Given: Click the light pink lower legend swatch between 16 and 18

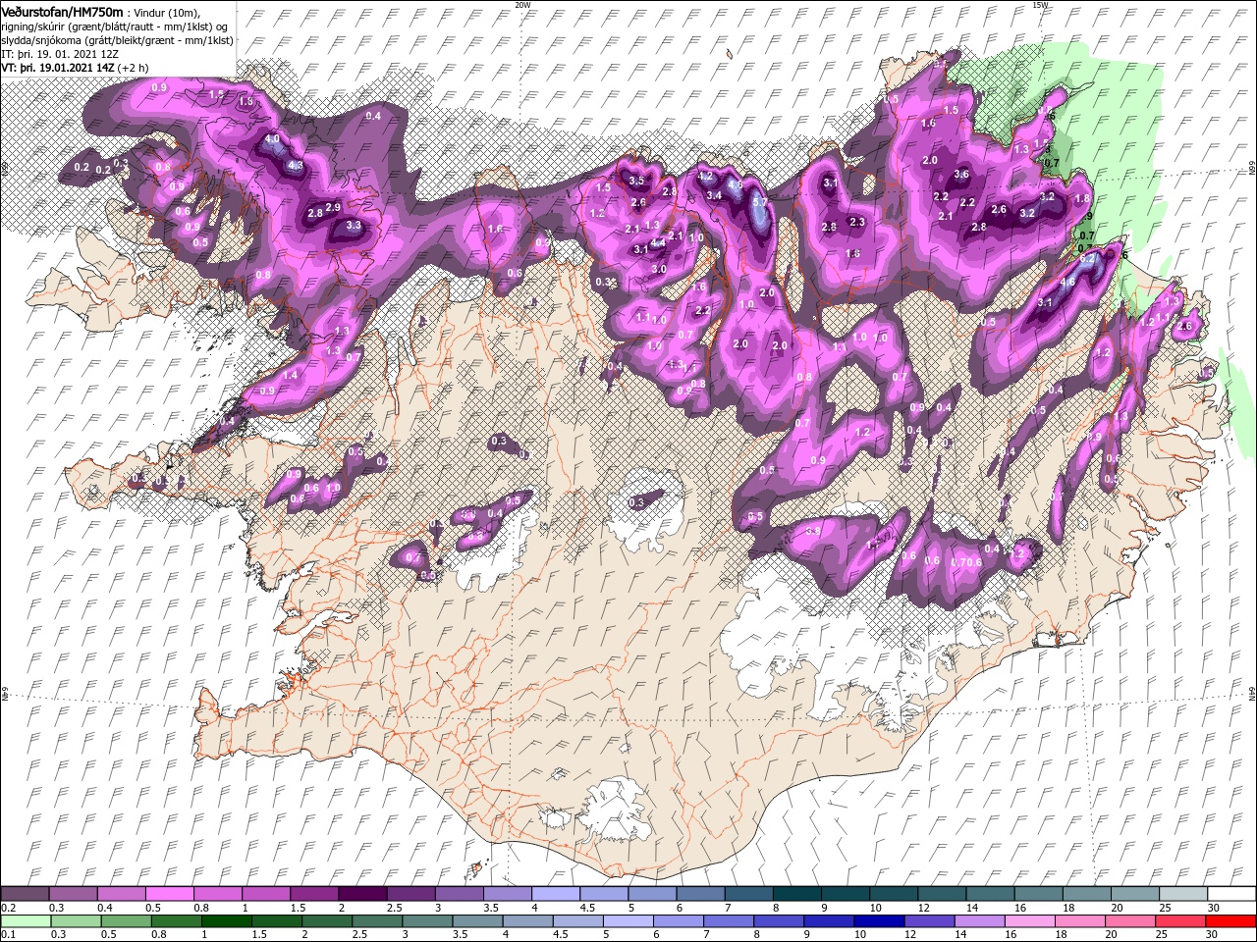Looking at the screenshot, I should tap(1028, 921).
